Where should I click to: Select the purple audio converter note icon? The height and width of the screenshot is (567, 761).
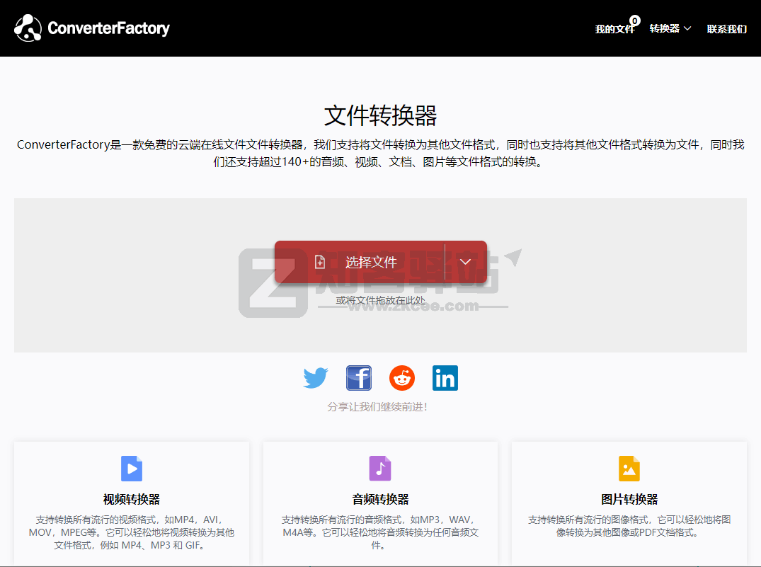click(379, 468)
